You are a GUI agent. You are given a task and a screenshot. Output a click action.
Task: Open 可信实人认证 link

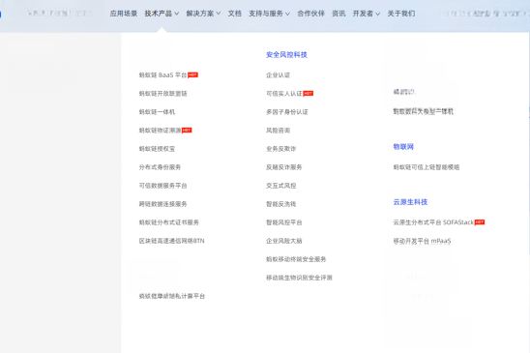pos(284,93)
